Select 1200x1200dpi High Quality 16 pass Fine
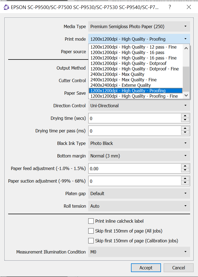 pos(135,58)
